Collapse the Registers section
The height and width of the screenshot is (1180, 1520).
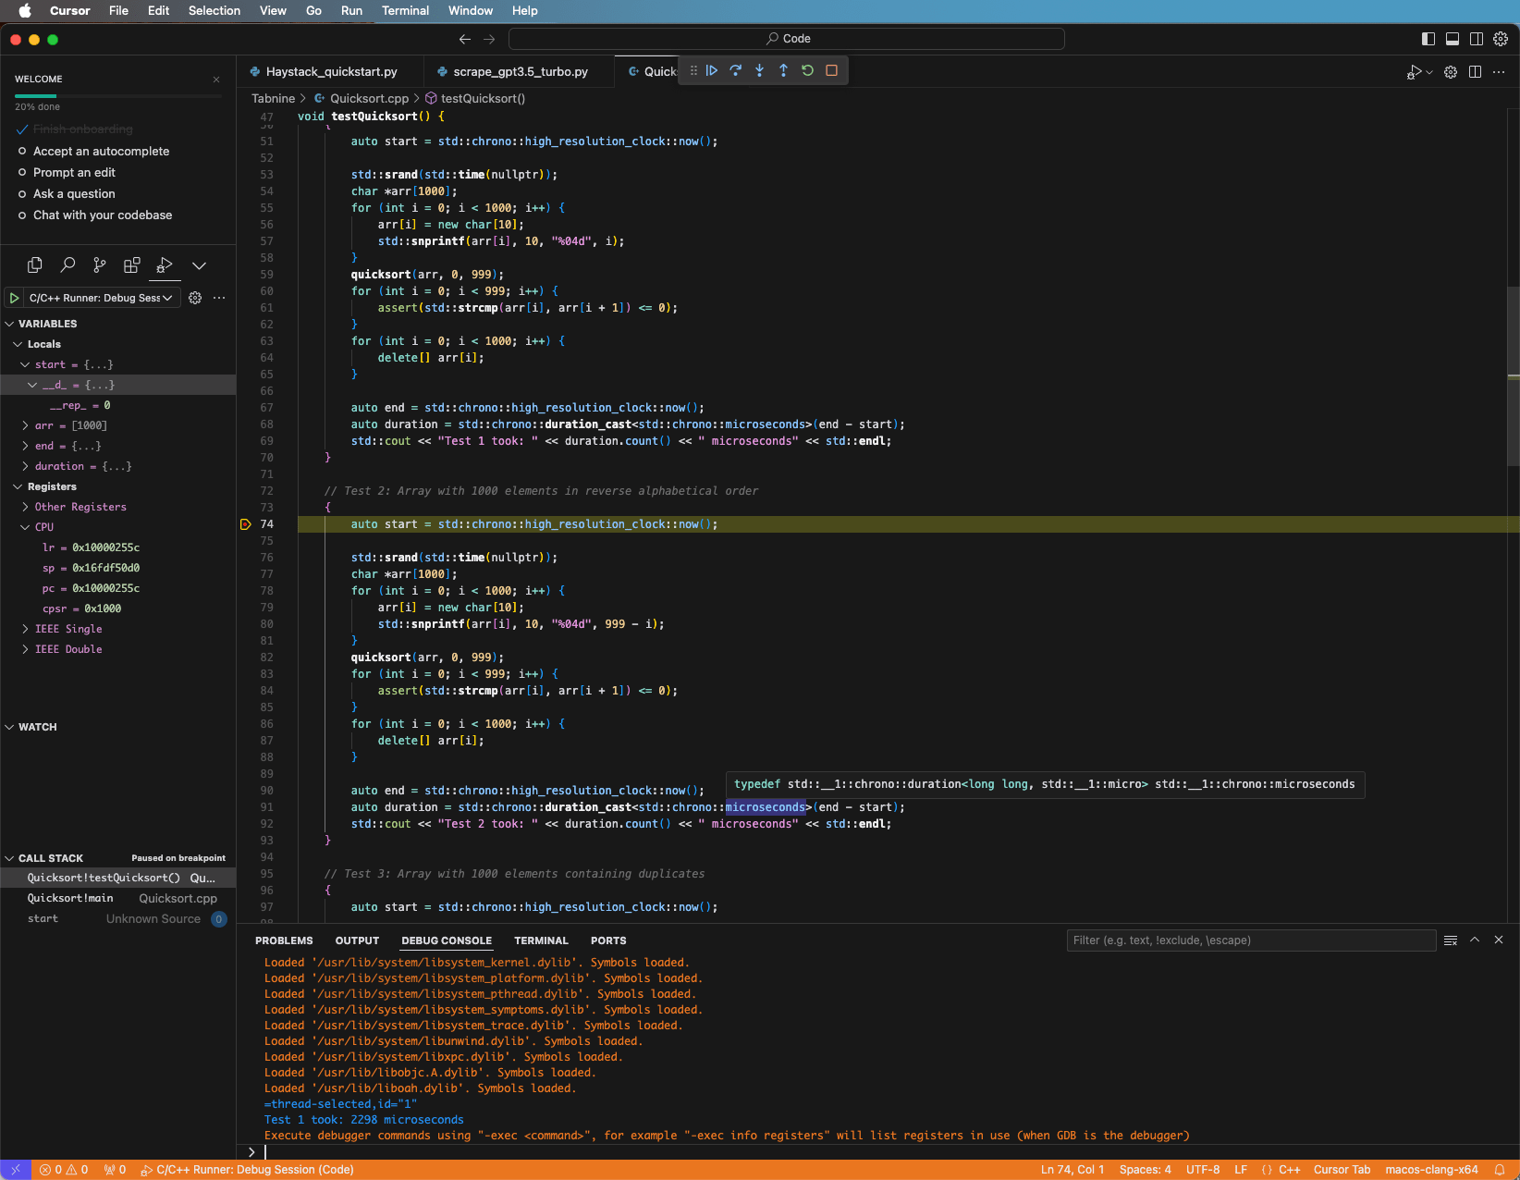[17, 486]
